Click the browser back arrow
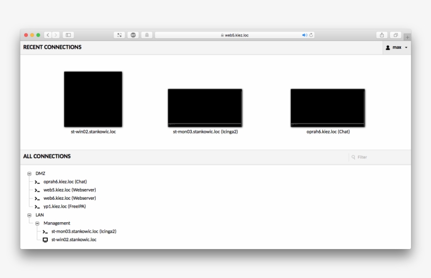This screenshot has height=278, width=431. click(48, 35)
